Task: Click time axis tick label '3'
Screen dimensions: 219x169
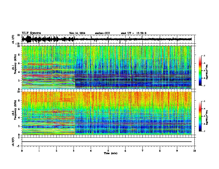Action: [74, 151]
